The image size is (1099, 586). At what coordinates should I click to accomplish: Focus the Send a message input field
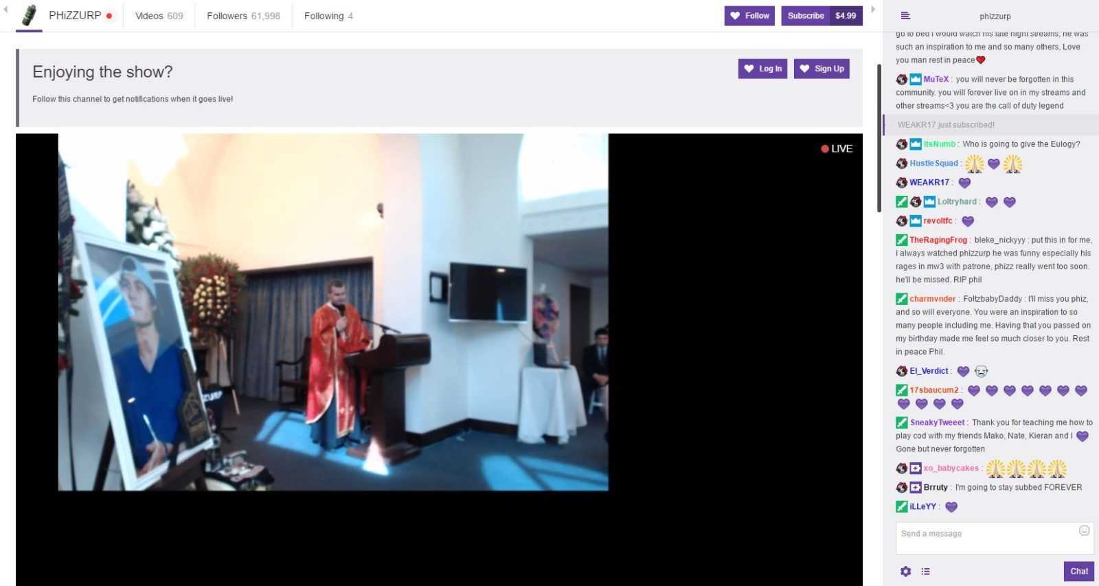pos(986,537)
